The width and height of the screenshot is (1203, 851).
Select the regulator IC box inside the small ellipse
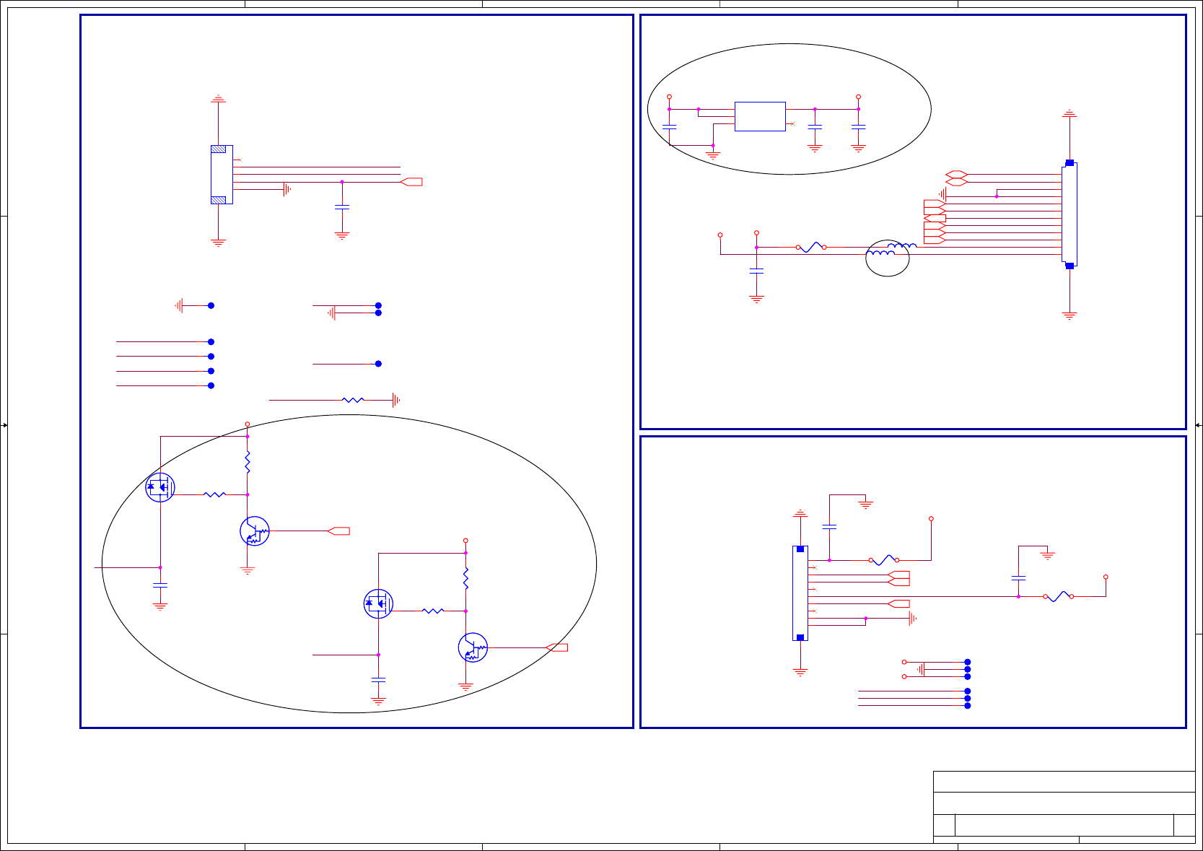click(760, 116)
